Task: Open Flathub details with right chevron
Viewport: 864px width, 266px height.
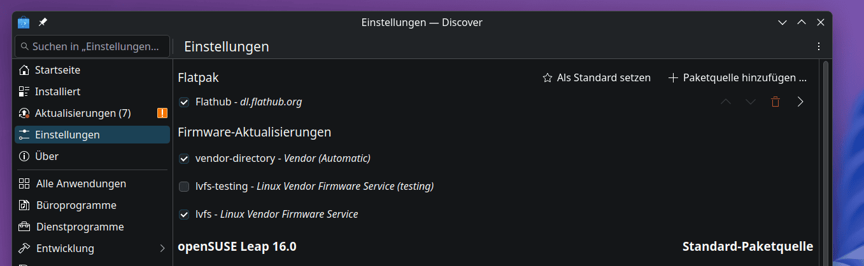Action: [x=800, y=102]
